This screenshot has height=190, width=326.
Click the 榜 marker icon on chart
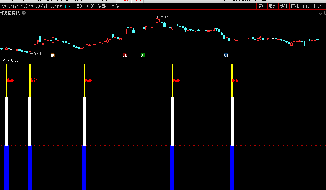53,55
